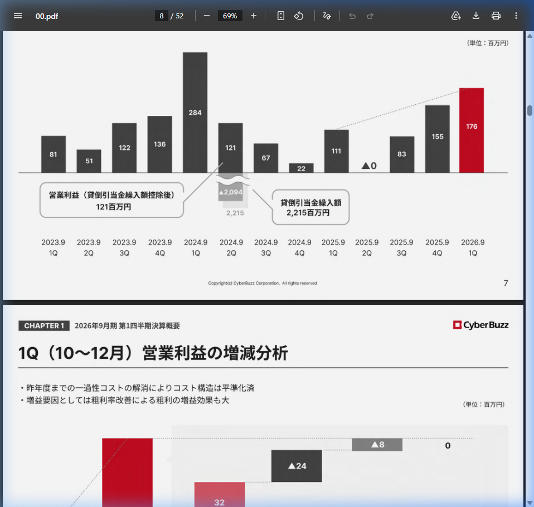Screen dimensions: 534x507
Task: Select the draw annotation tool
Action: (327, 16)
